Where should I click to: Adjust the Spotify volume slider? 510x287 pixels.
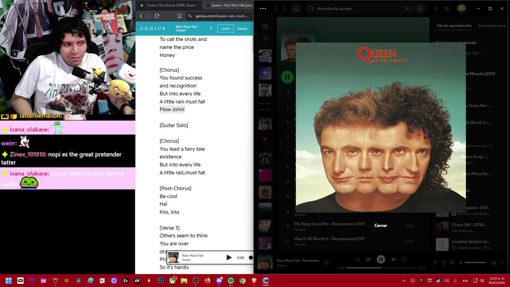coord(476,263)
